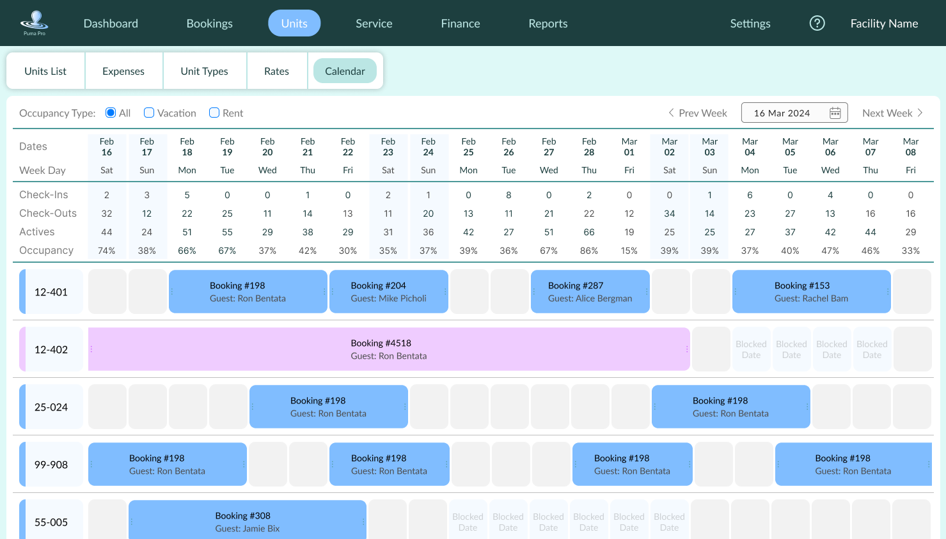Navigate to Finance
The image size is (946, 539).
pos(461,24)
